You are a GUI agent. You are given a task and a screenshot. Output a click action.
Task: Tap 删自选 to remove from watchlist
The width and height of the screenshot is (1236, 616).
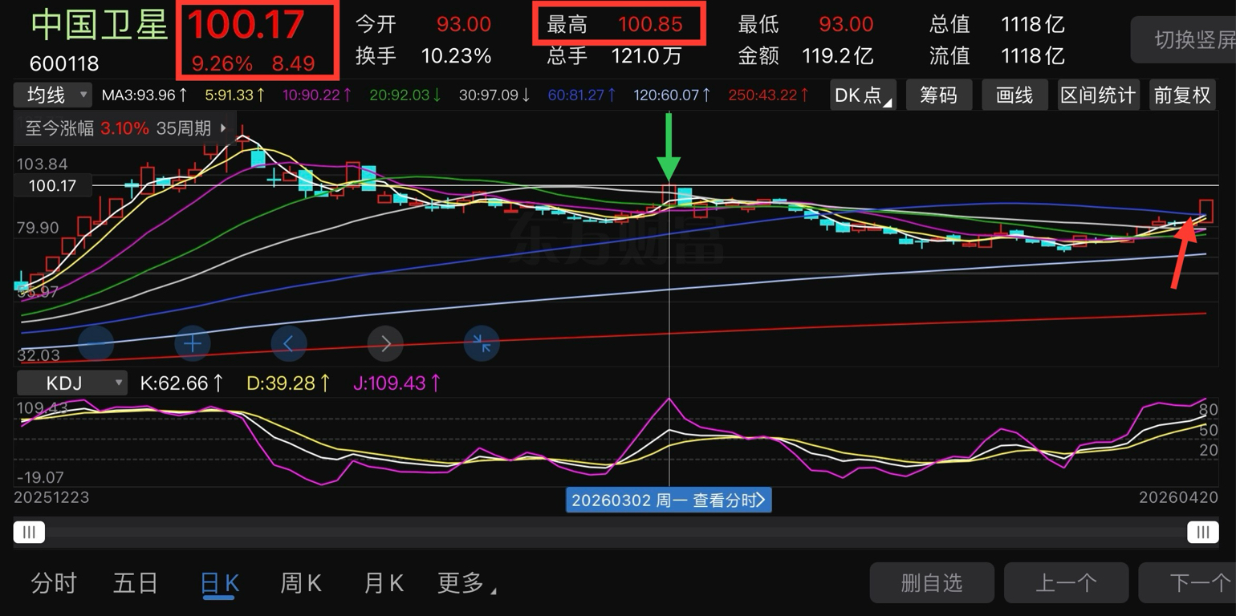[932, 583]
